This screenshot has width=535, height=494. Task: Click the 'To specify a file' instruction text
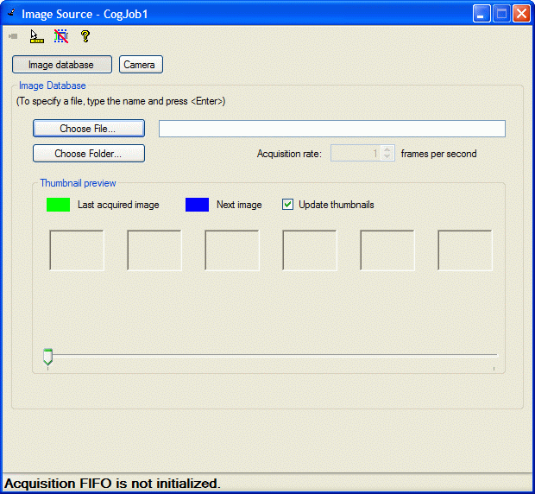pyautogui.click(x=121, y=101)
